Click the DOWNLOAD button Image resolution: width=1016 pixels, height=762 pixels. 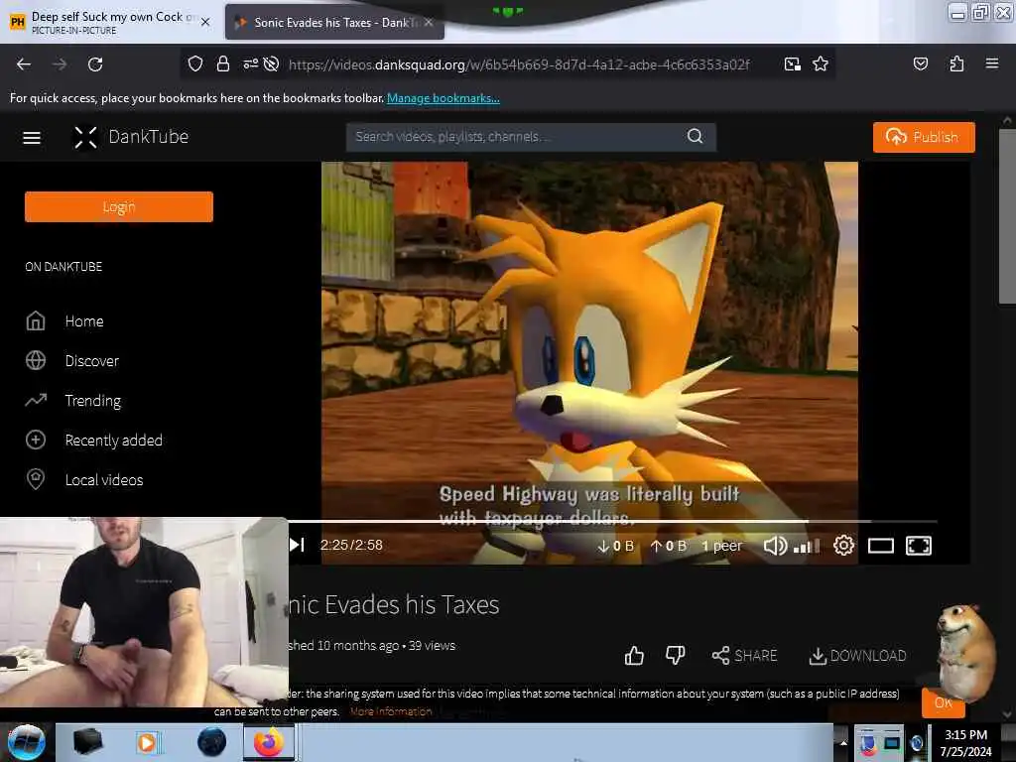pos(857,656)
